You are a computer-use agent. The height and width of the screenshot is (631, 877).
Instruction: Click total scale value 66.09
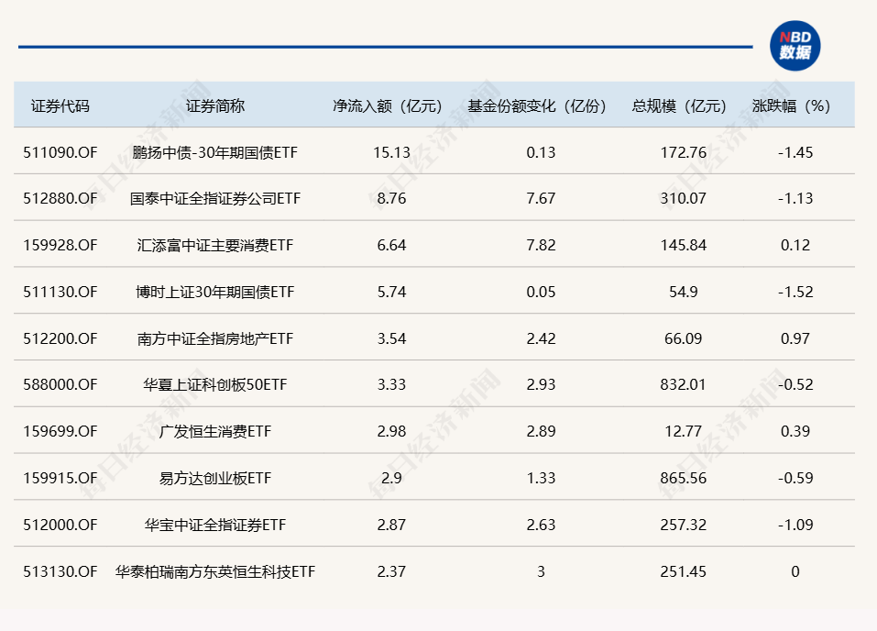pos(684,338)
